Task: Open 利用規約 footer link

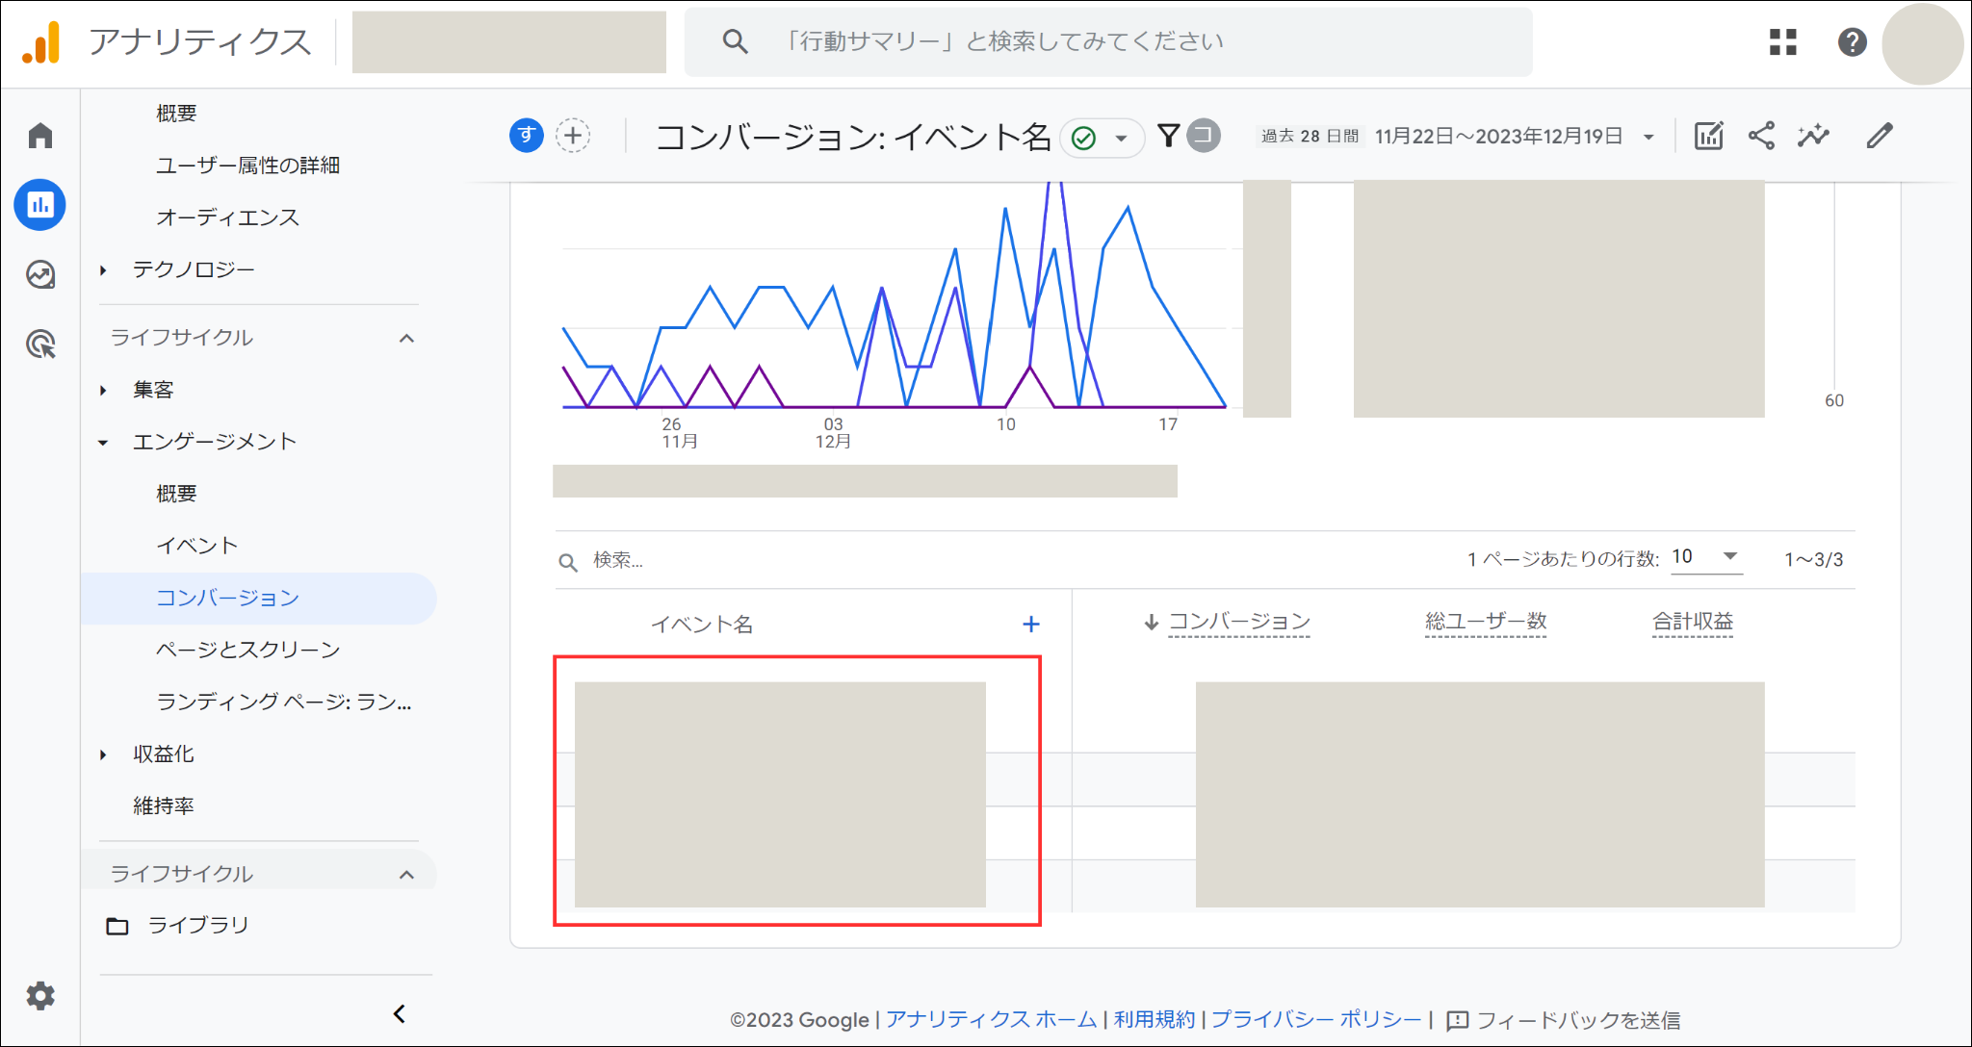Action: (1155, 1019)
